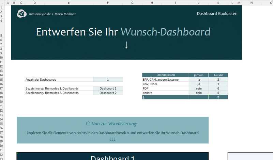Select column J header
The height and width of the screenshot is (160, 273).
coord(199,3)
